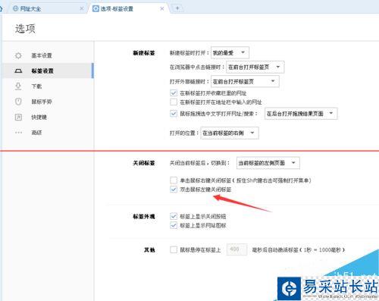
Task: Close the 选项-标签设置 tab
Action: pyautogui.click(x=162, y=8)
